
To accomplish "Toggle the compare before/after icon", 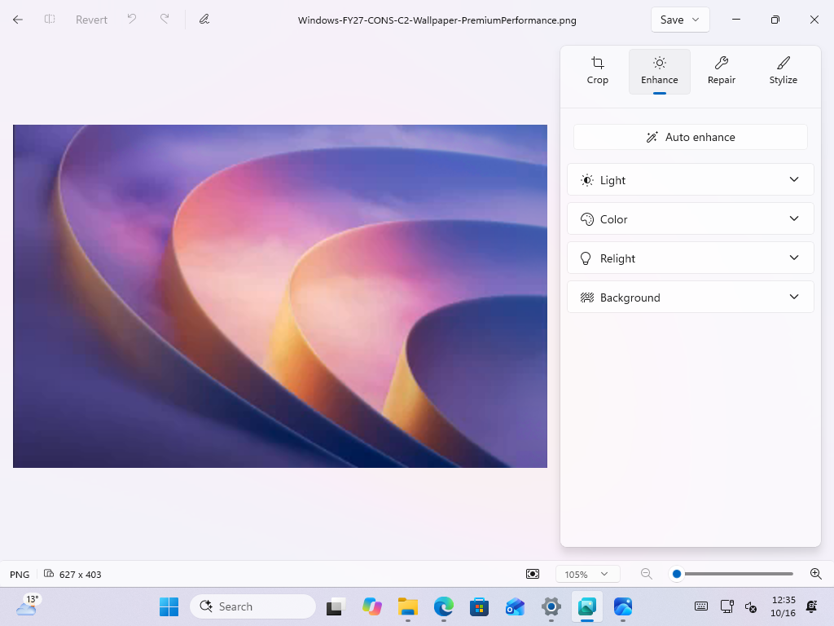I will click(x=50, y=20).
